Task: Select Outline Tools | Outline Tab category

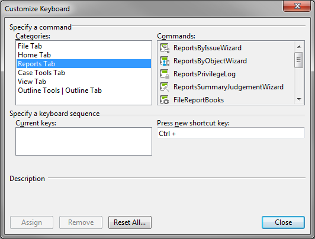Action: (x=83, y=91)
